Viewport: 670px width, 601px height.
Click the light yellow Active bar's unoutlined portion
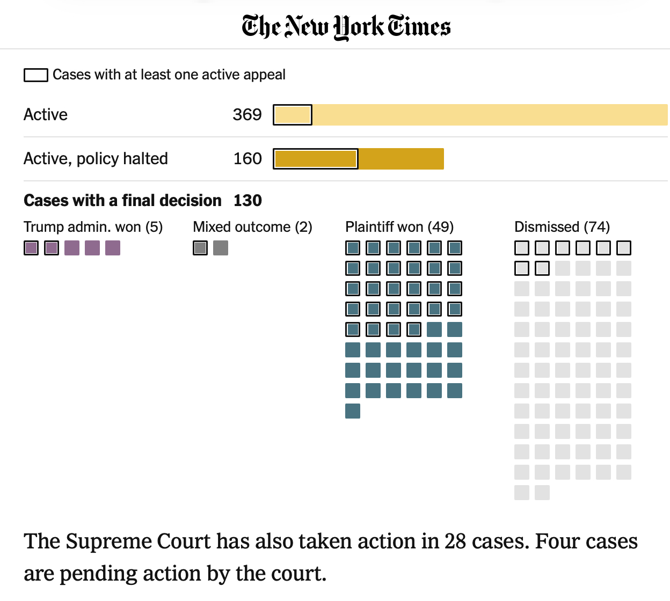coord(489,115)
